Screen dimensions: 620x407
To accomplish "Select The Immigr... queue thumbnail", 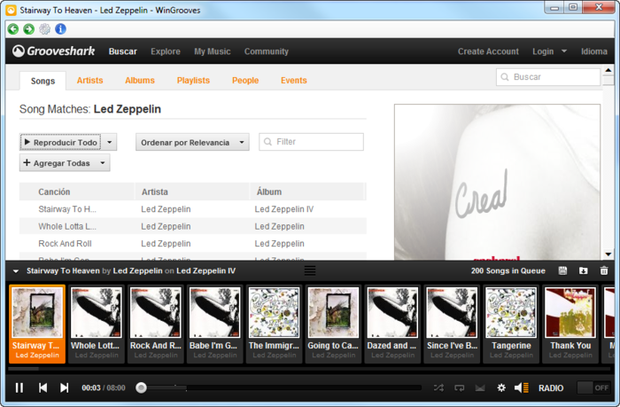I will [x=275, y=324].
